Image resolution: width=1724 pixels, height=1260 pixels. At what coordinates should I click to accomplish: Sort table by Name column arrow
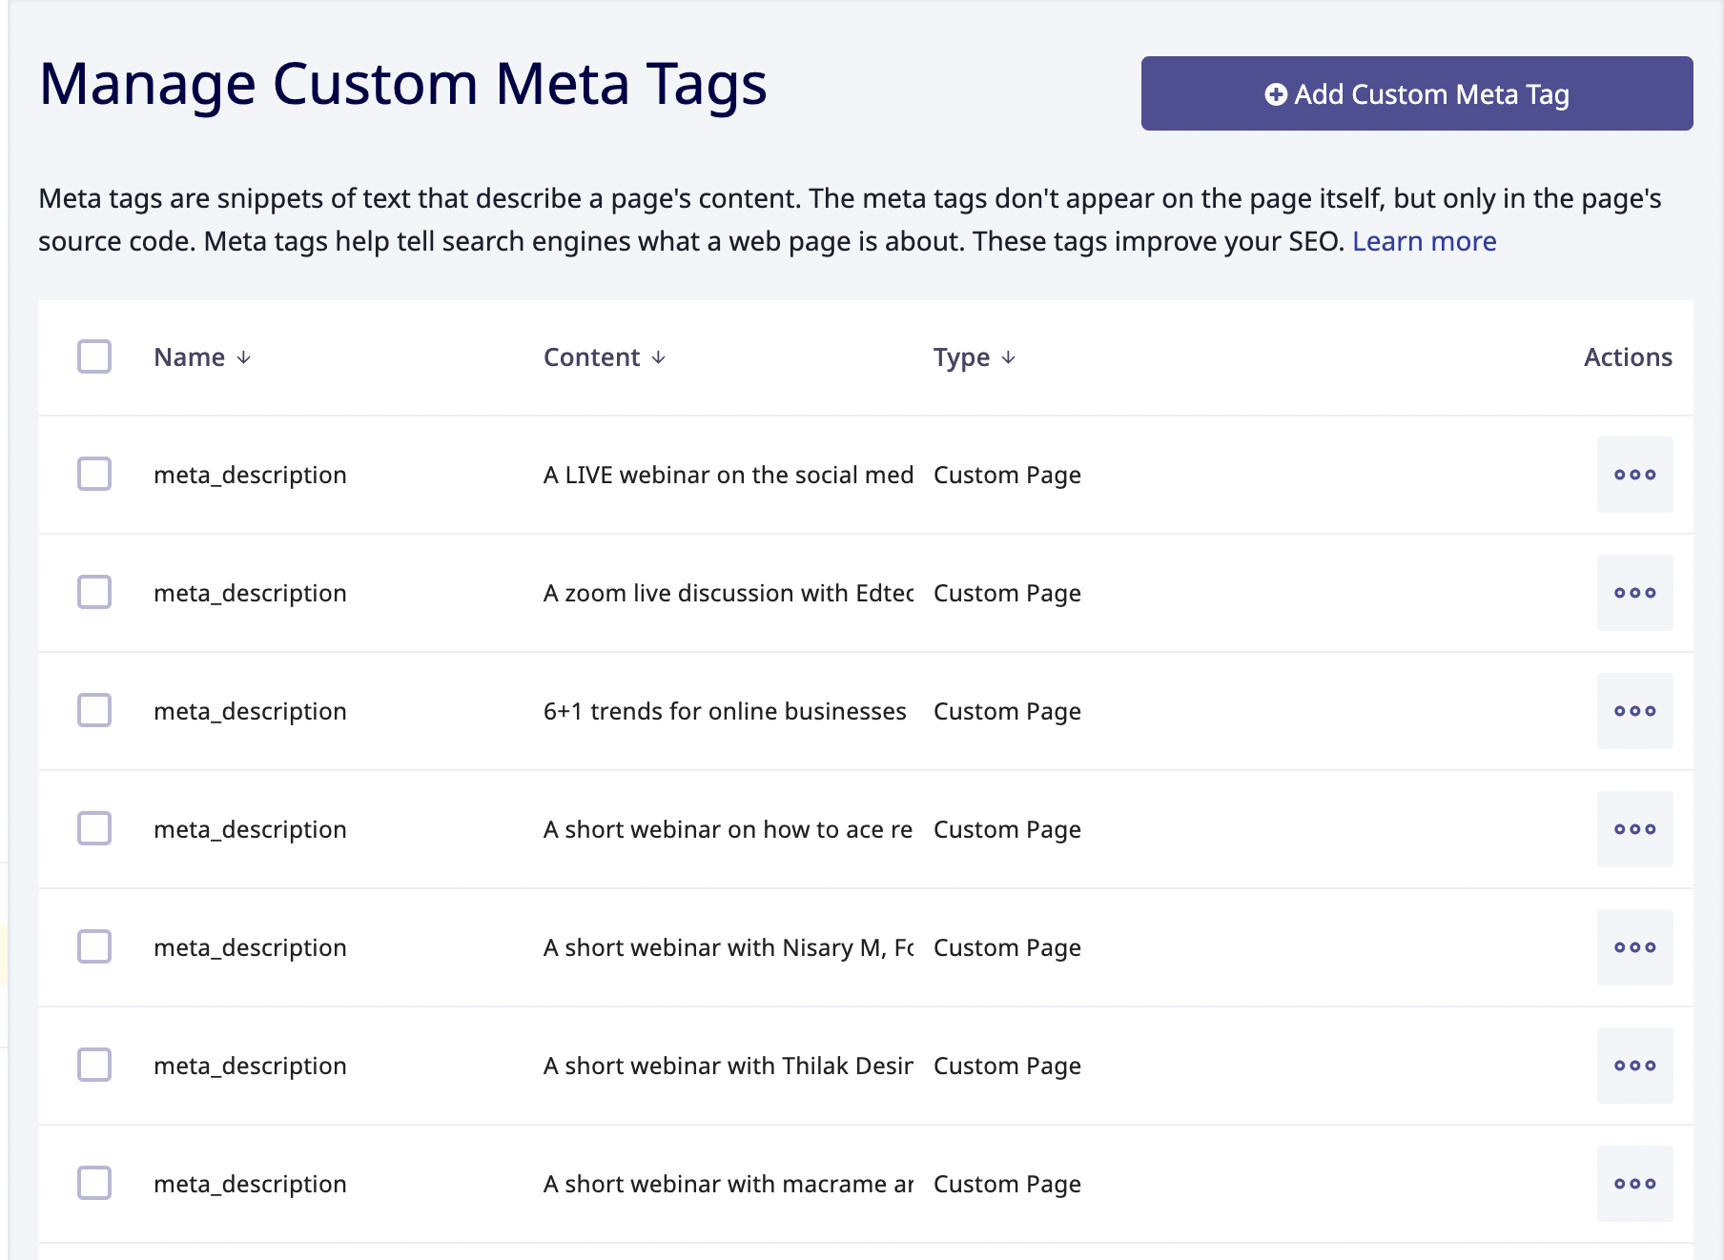point(244,357)
